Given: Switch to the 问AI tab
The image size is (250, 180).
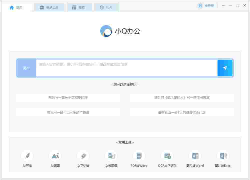Looking at the screenshot, I should (x=106, y=7).
